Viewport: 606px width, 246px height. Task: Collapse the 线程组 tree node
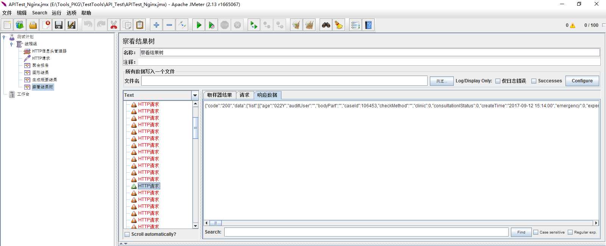(11, 44)
